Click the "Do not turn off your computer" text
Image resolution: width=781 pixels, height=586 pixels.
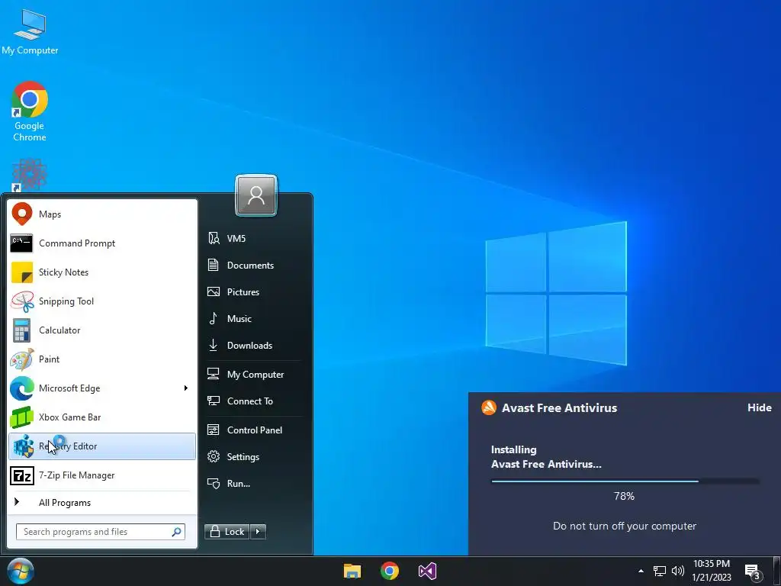click(x=625, y=526)
